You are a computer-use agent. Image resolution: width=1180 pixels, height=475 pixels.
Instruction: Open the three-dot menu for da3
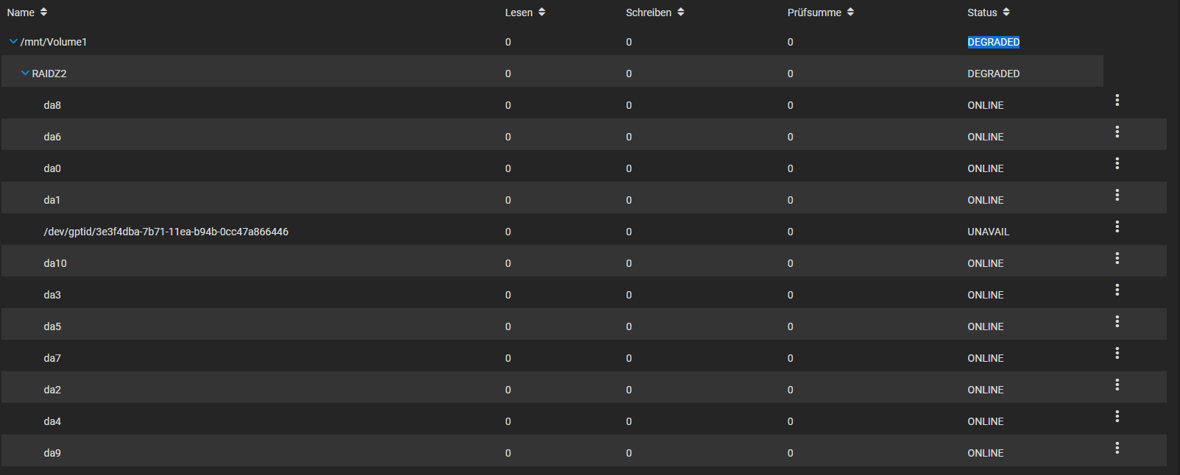coord(1117,290)
